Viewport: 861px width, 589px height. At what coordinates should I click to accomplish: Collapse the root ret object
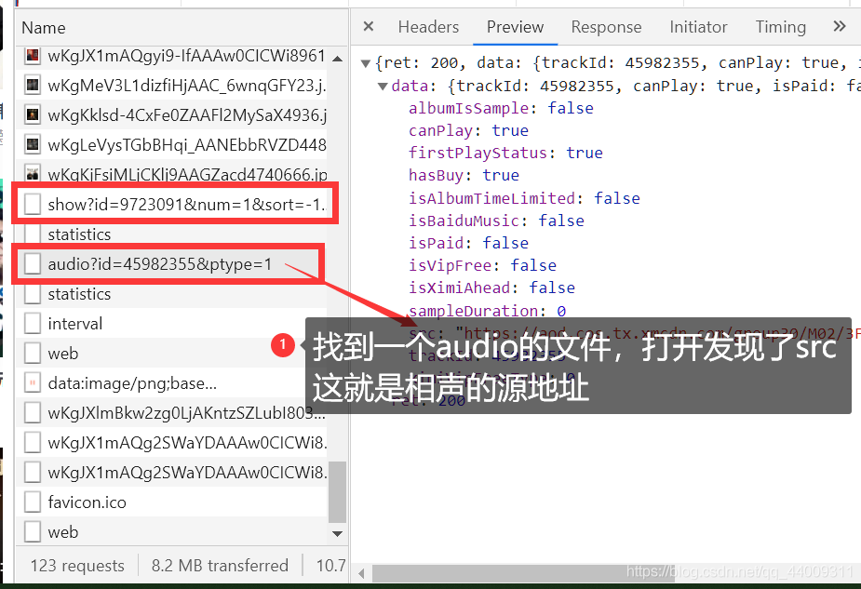point(366,63)
